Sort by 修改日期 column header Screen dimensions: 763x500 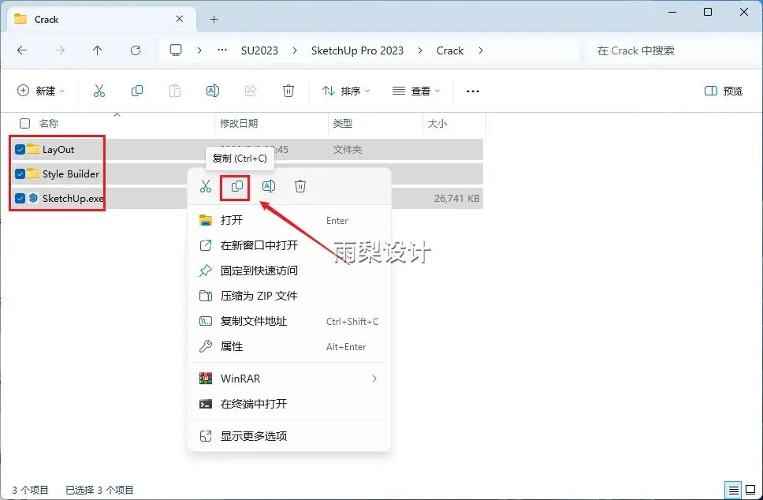pos(239,124)
